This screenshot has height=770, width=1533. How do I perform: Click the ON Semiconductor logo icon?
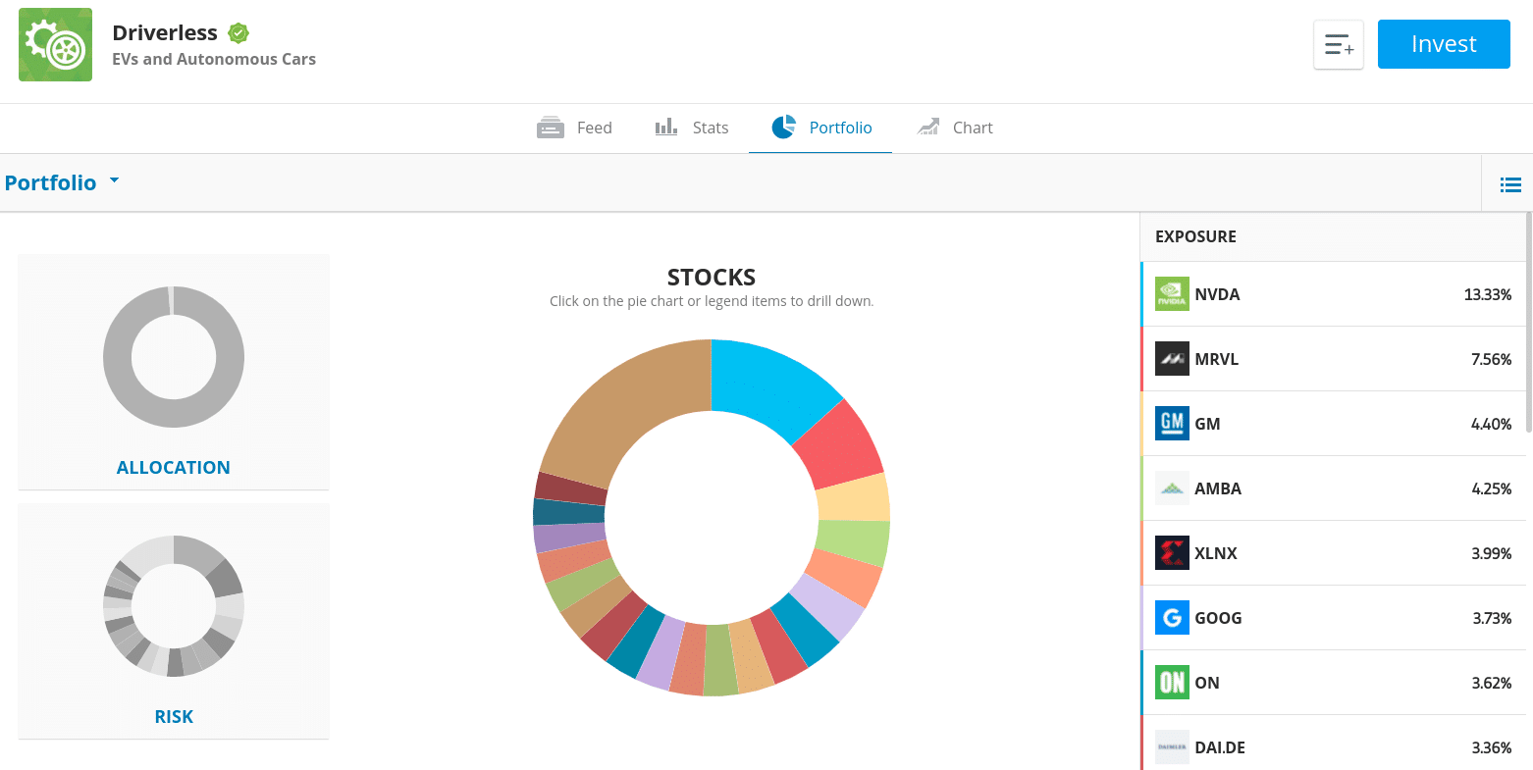[x=1172, y=683]
